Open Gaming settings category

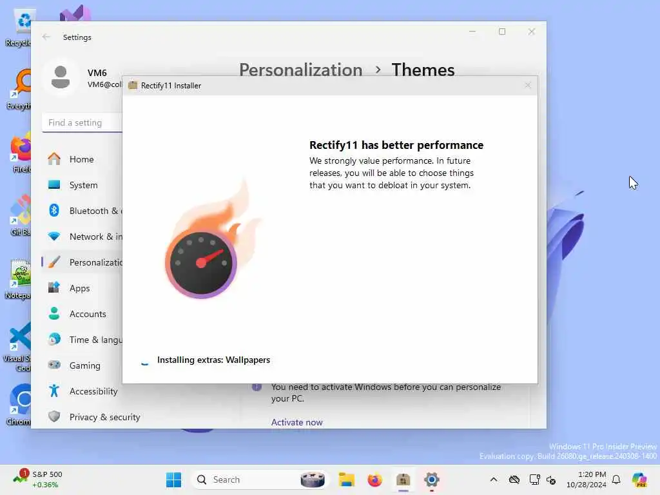tap(82, 365)
